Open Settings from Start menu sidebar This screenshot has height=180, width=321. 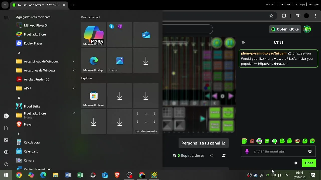click(6, 152)
